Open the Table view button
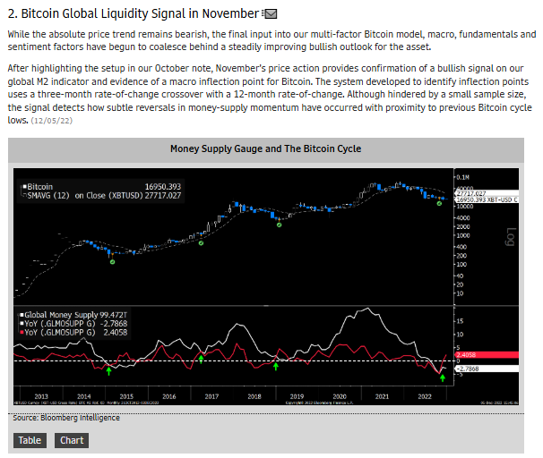 [x=30, y=440]
